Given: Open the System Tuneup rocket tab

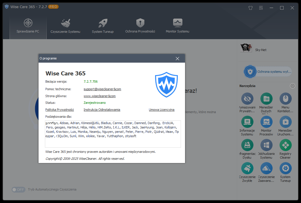Looking at the screenshot, I should [x=103, y=26].
